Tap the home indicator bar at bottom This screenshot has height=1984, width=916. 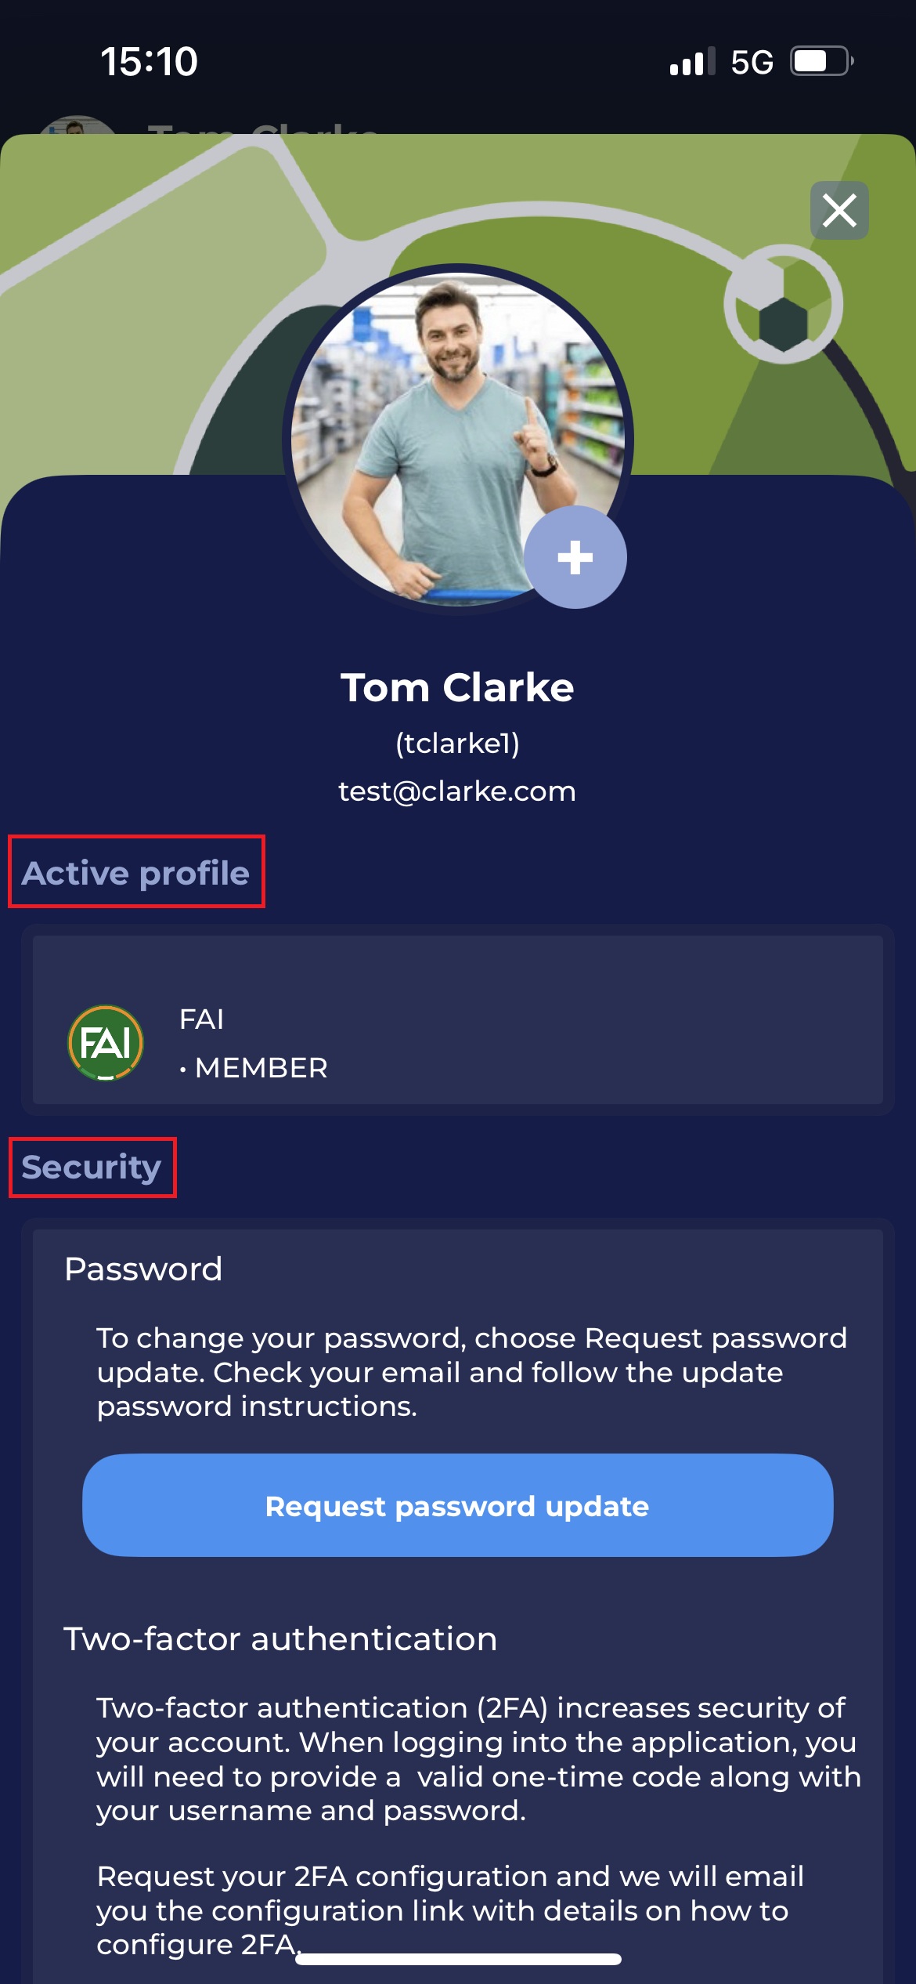coord(458,1959)
